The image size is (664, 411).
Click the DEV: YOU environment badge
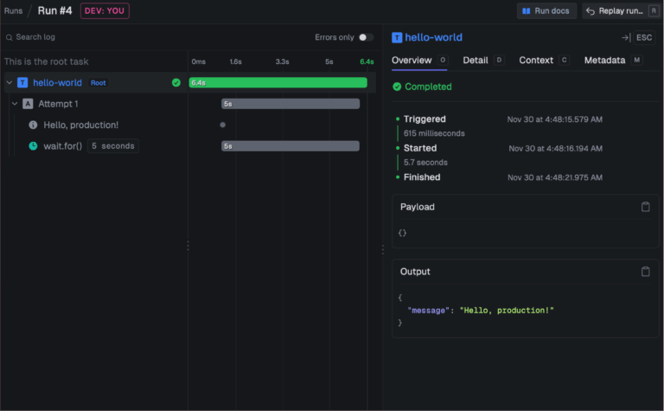[105, 11]
